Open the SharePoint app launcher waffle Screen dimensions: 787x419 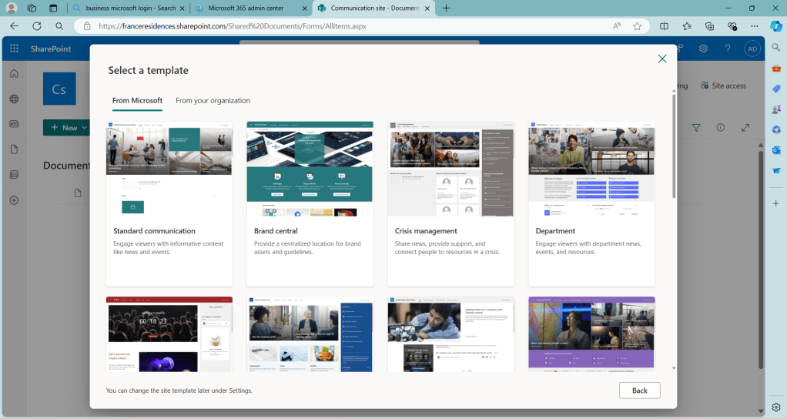14,49
